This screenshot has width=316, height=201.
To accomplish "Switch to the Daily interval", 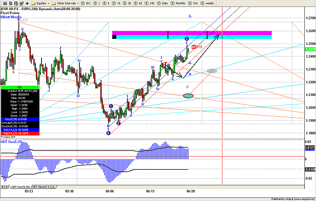I will pyautogui.click(x=162, y=3).
